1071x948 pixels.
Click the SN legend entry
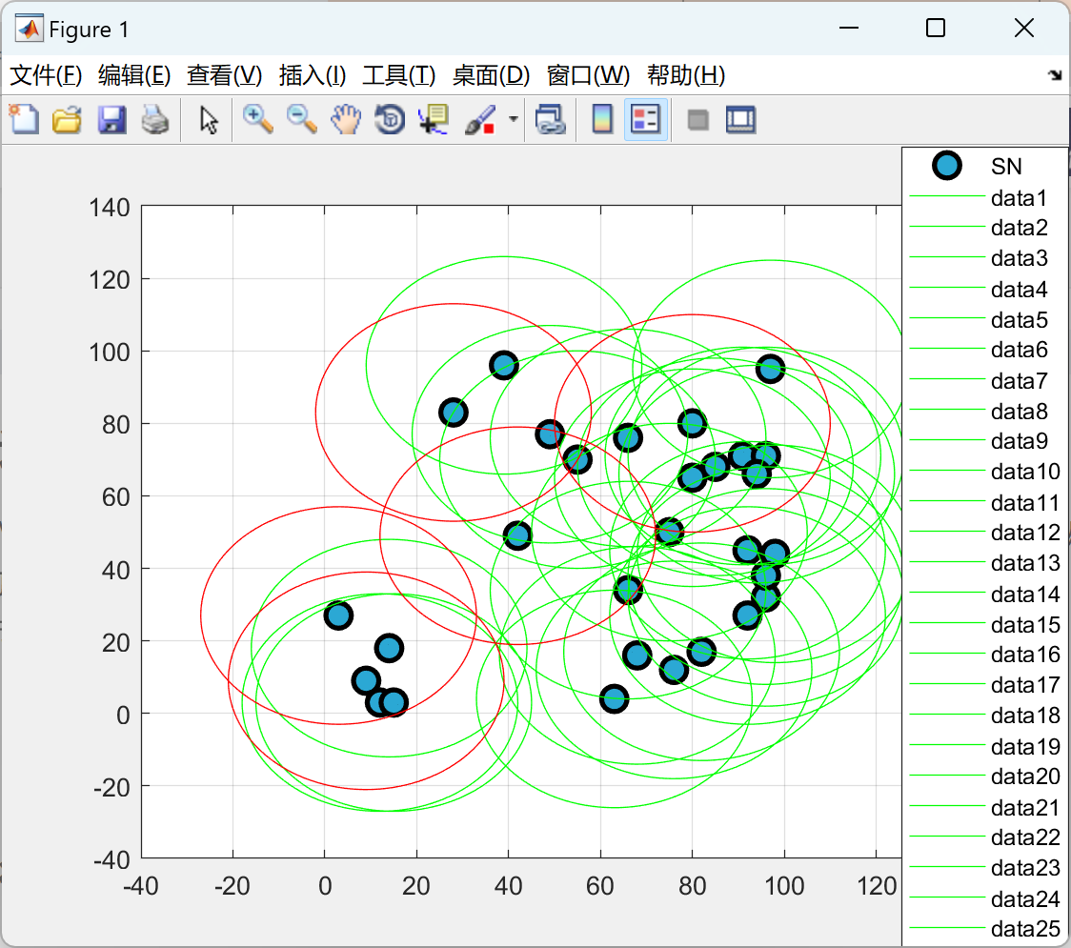click(1006, 167)
